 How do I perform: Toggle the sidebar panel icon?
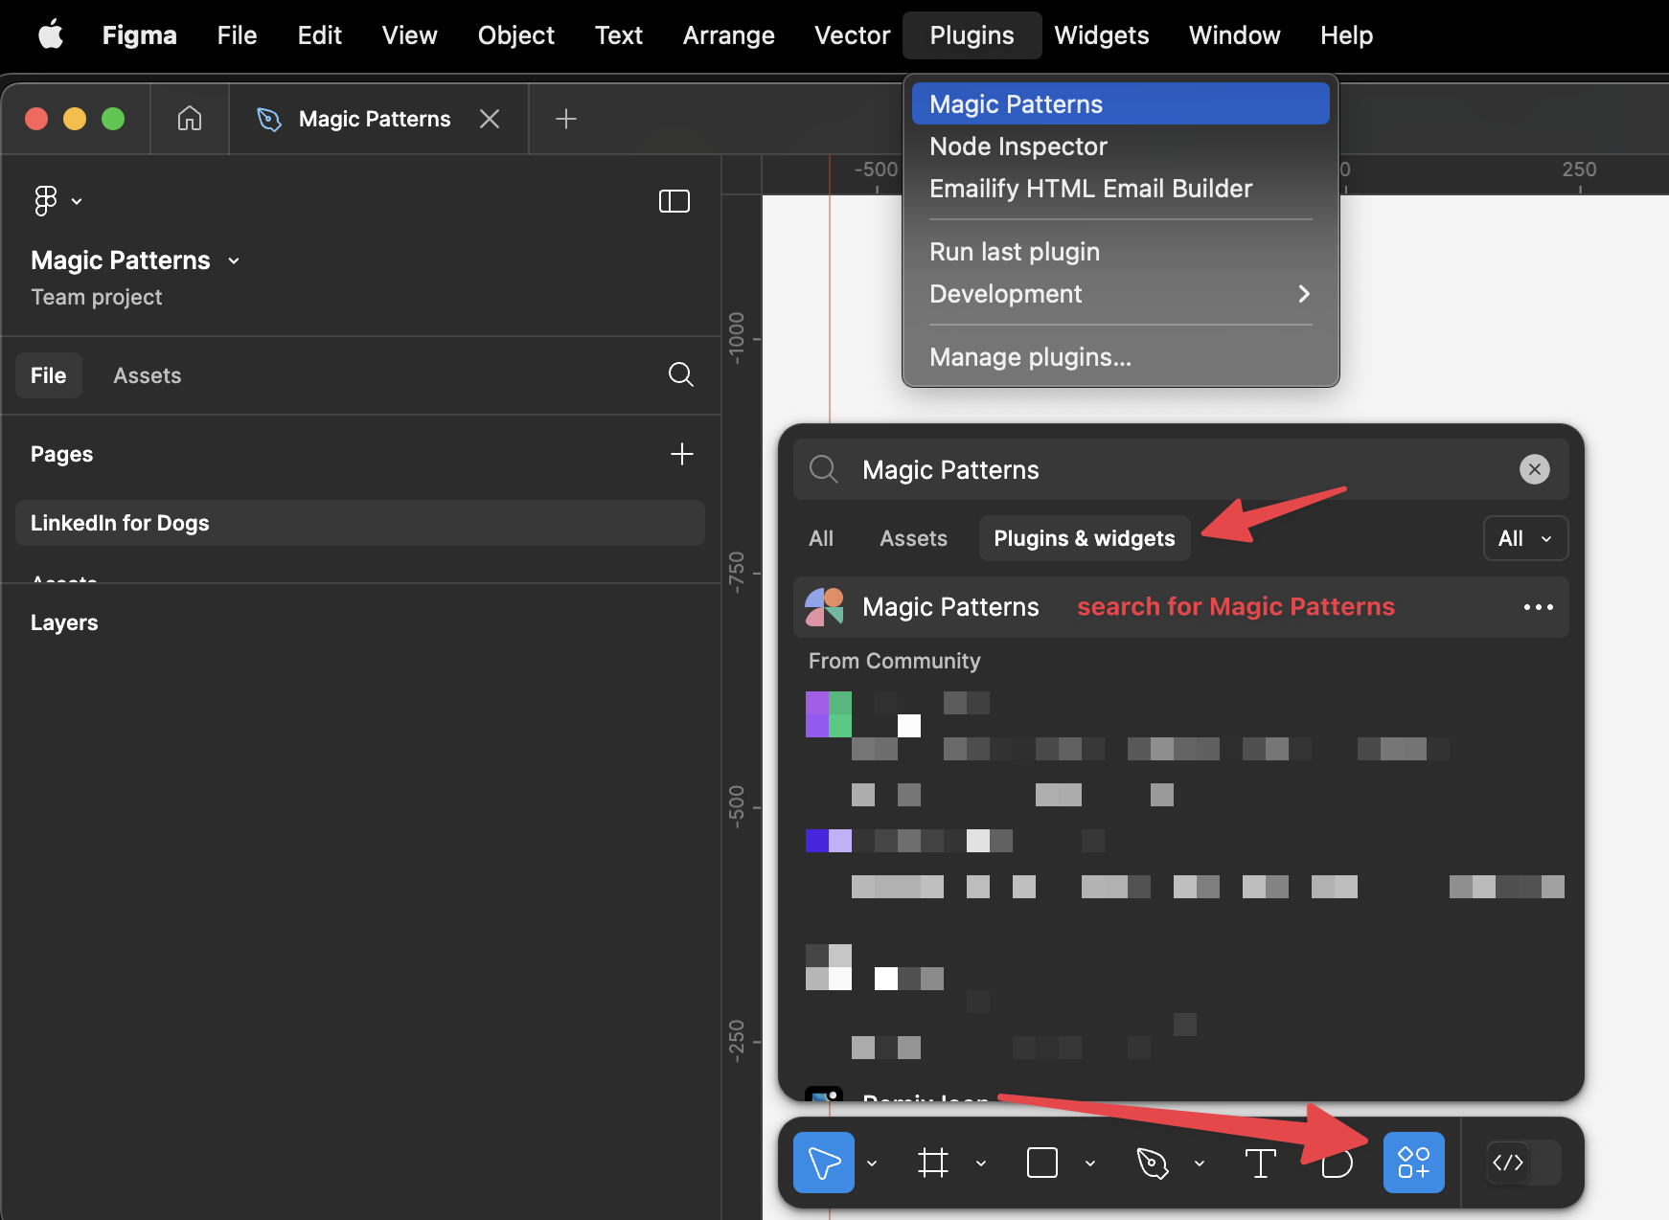pyautogui.click(x=674, y=201)
